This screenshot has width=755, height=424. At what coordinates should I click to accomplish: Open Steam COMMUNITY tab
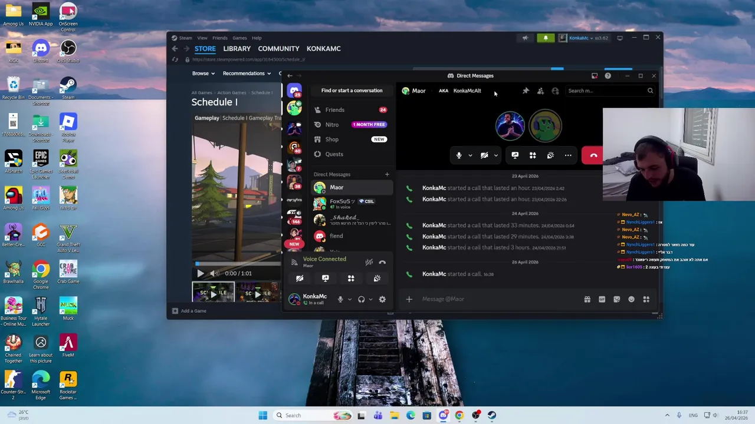tap(278, 49)
